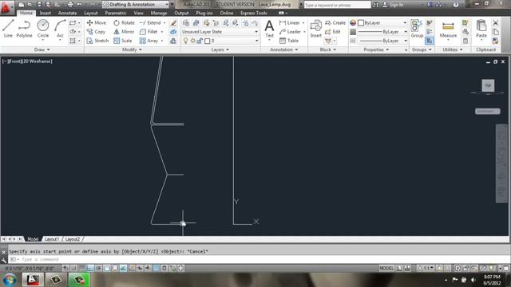Open the View ribbon tab
This screenshot has width=511, height=287.
coord(138,13)
